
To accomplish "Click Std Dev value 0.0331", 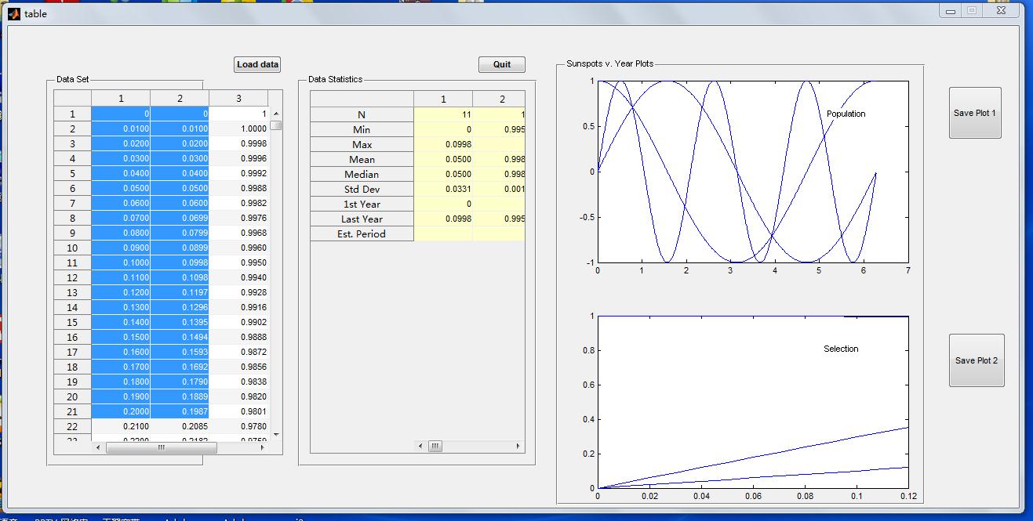I will [443, 189].
